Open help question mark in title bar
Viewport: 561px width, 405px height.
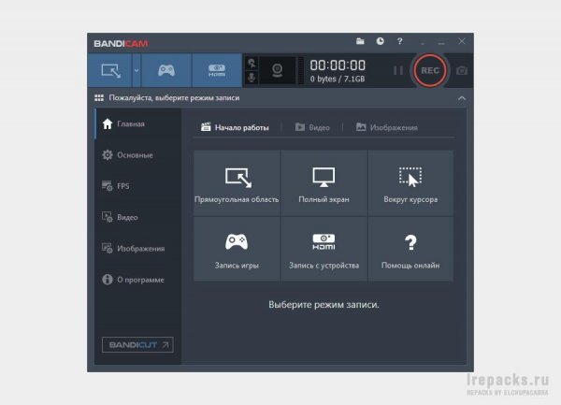[x=399, y=41]
